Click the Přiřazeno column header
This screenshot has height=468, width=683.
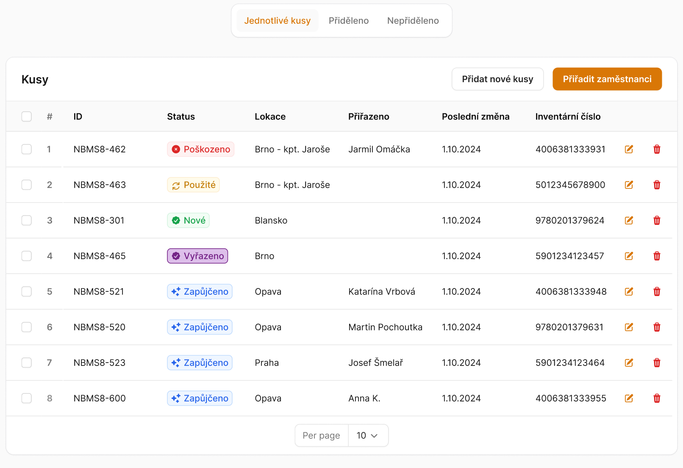pyautogui.click(x=369, y=116)
